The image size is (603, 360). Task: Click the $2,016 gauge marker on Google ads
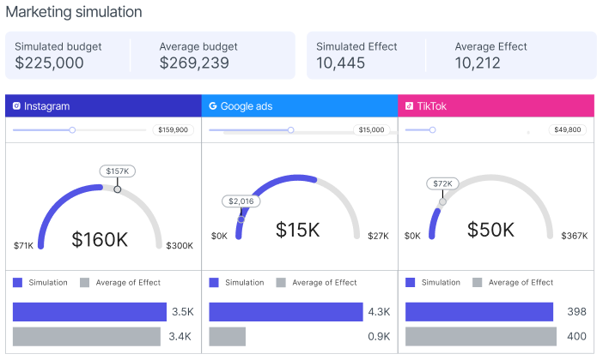[241, 201]
